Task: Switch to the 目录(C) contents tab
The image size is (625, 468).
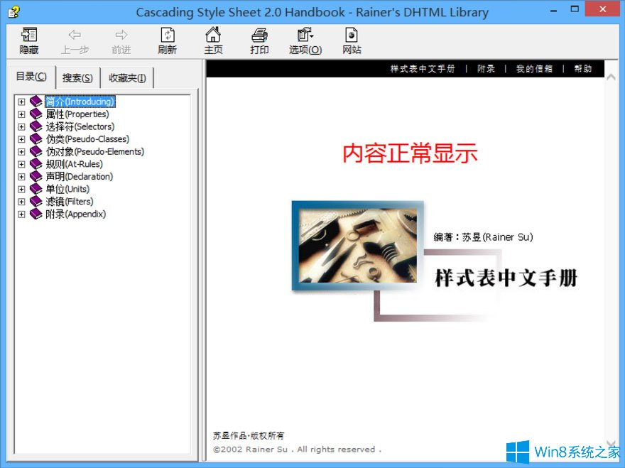Action: click(x=31, y=77)
